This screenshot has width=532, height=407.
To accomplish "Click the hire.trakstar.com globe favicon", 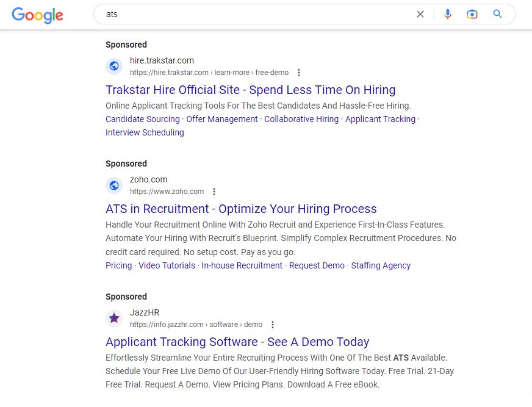I will (114, 67).
